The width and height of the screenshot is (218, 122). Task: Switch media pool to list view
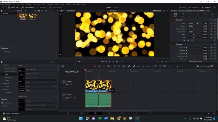[x=42, y=11]
